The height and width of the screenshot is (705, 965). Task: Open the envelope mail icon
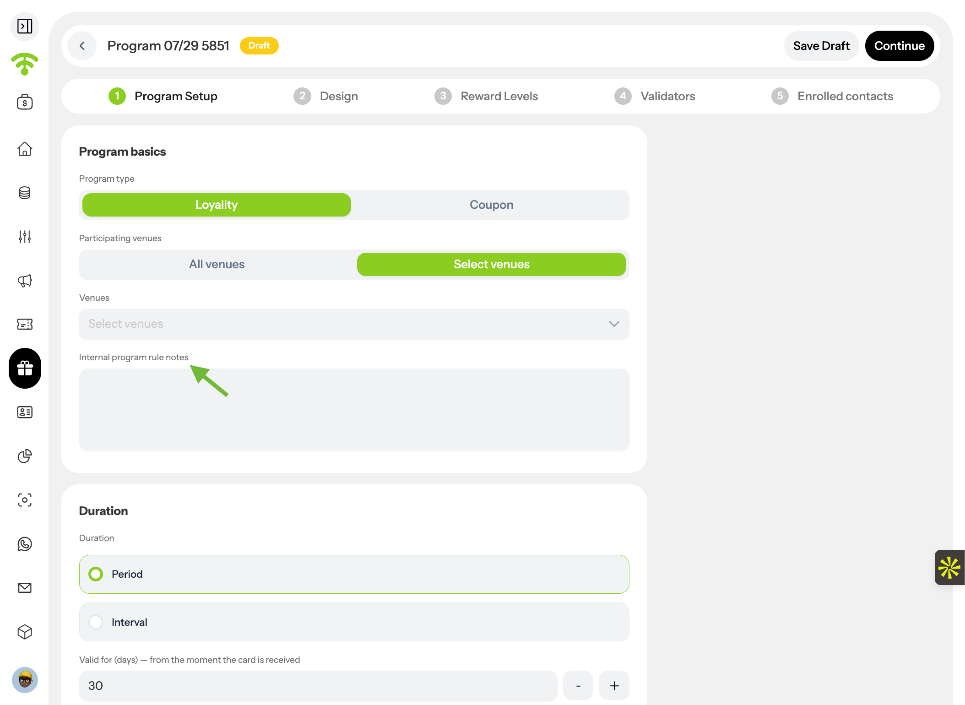pyautogui.click(x=25, y=588)
